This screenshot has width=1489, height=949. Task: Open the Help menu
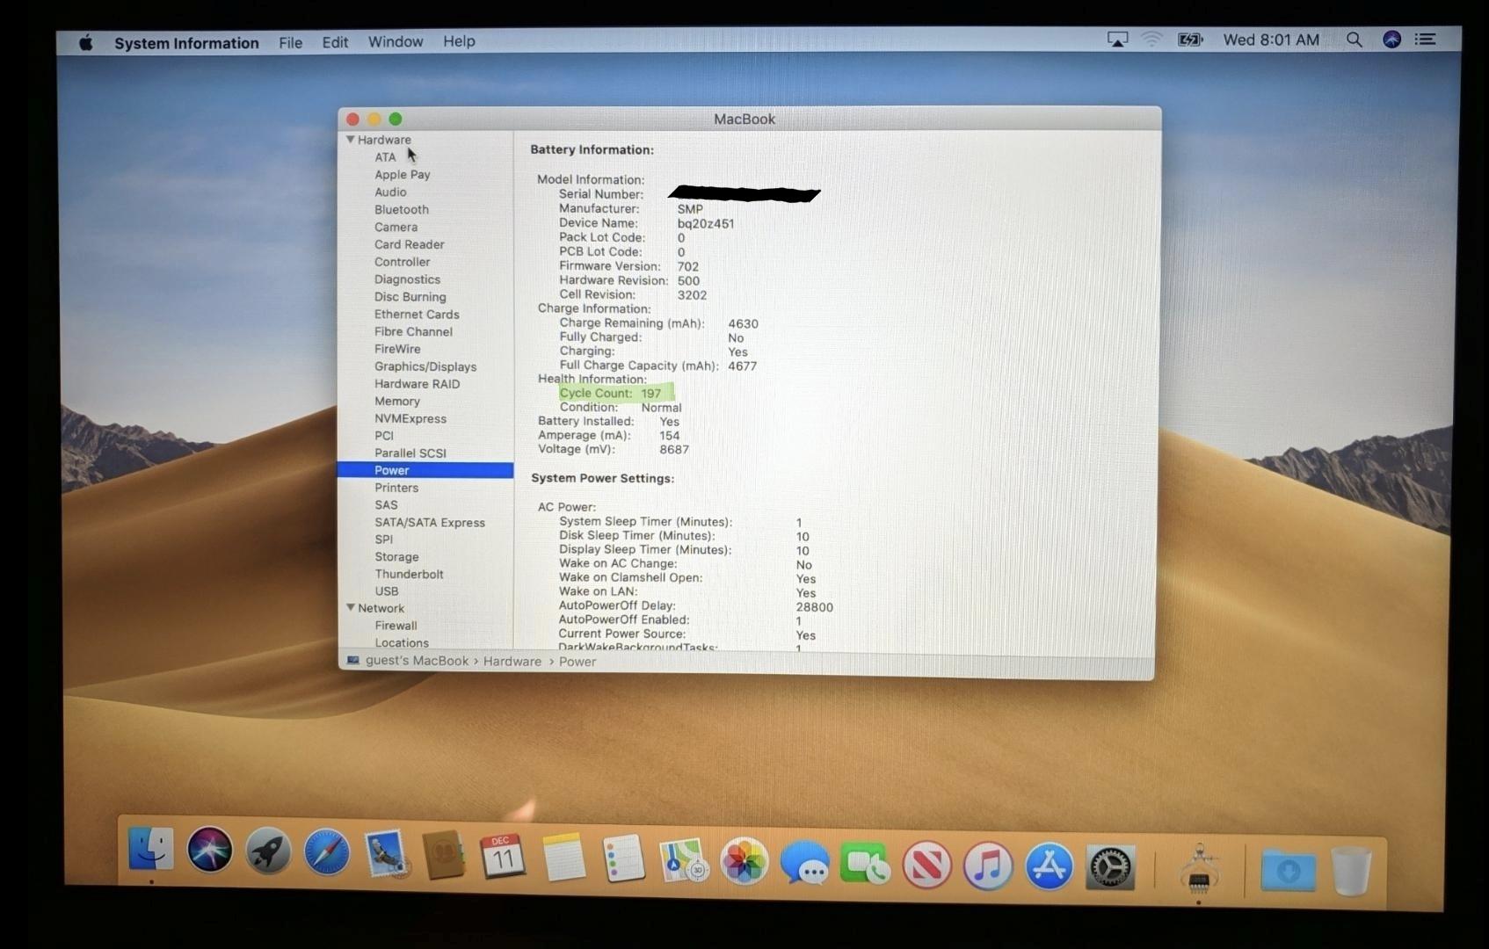pos(459,41)
